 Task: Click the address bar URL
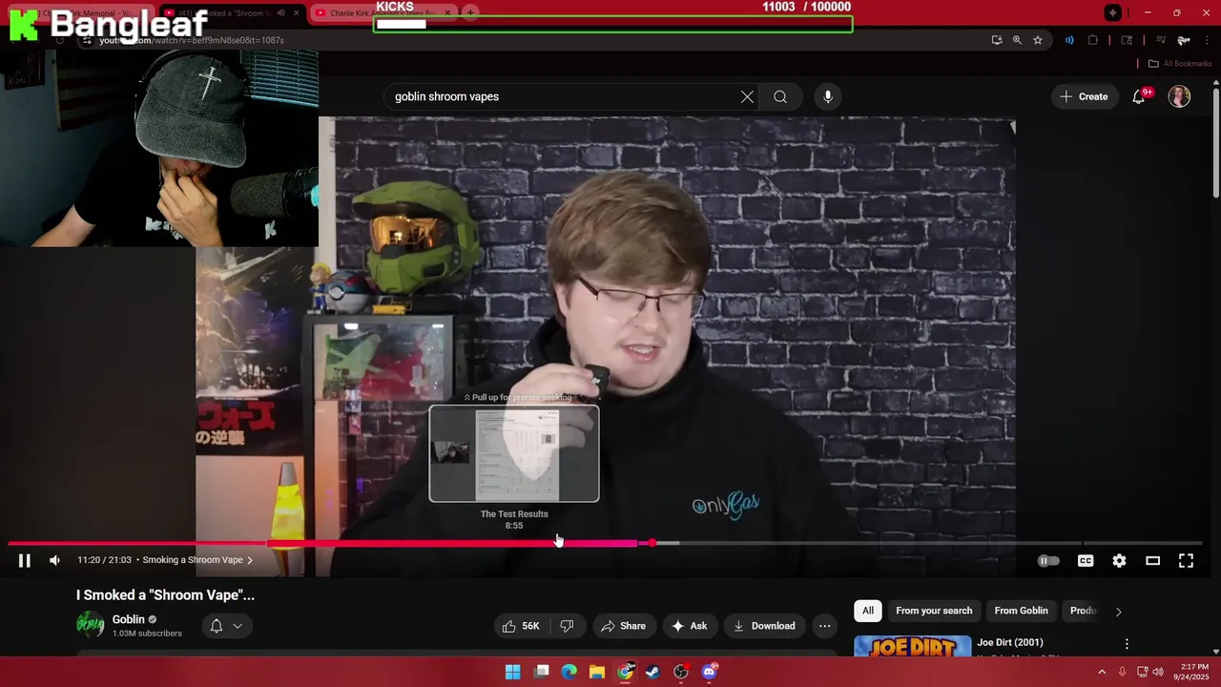pyautogui.click(x=191, y=40)
